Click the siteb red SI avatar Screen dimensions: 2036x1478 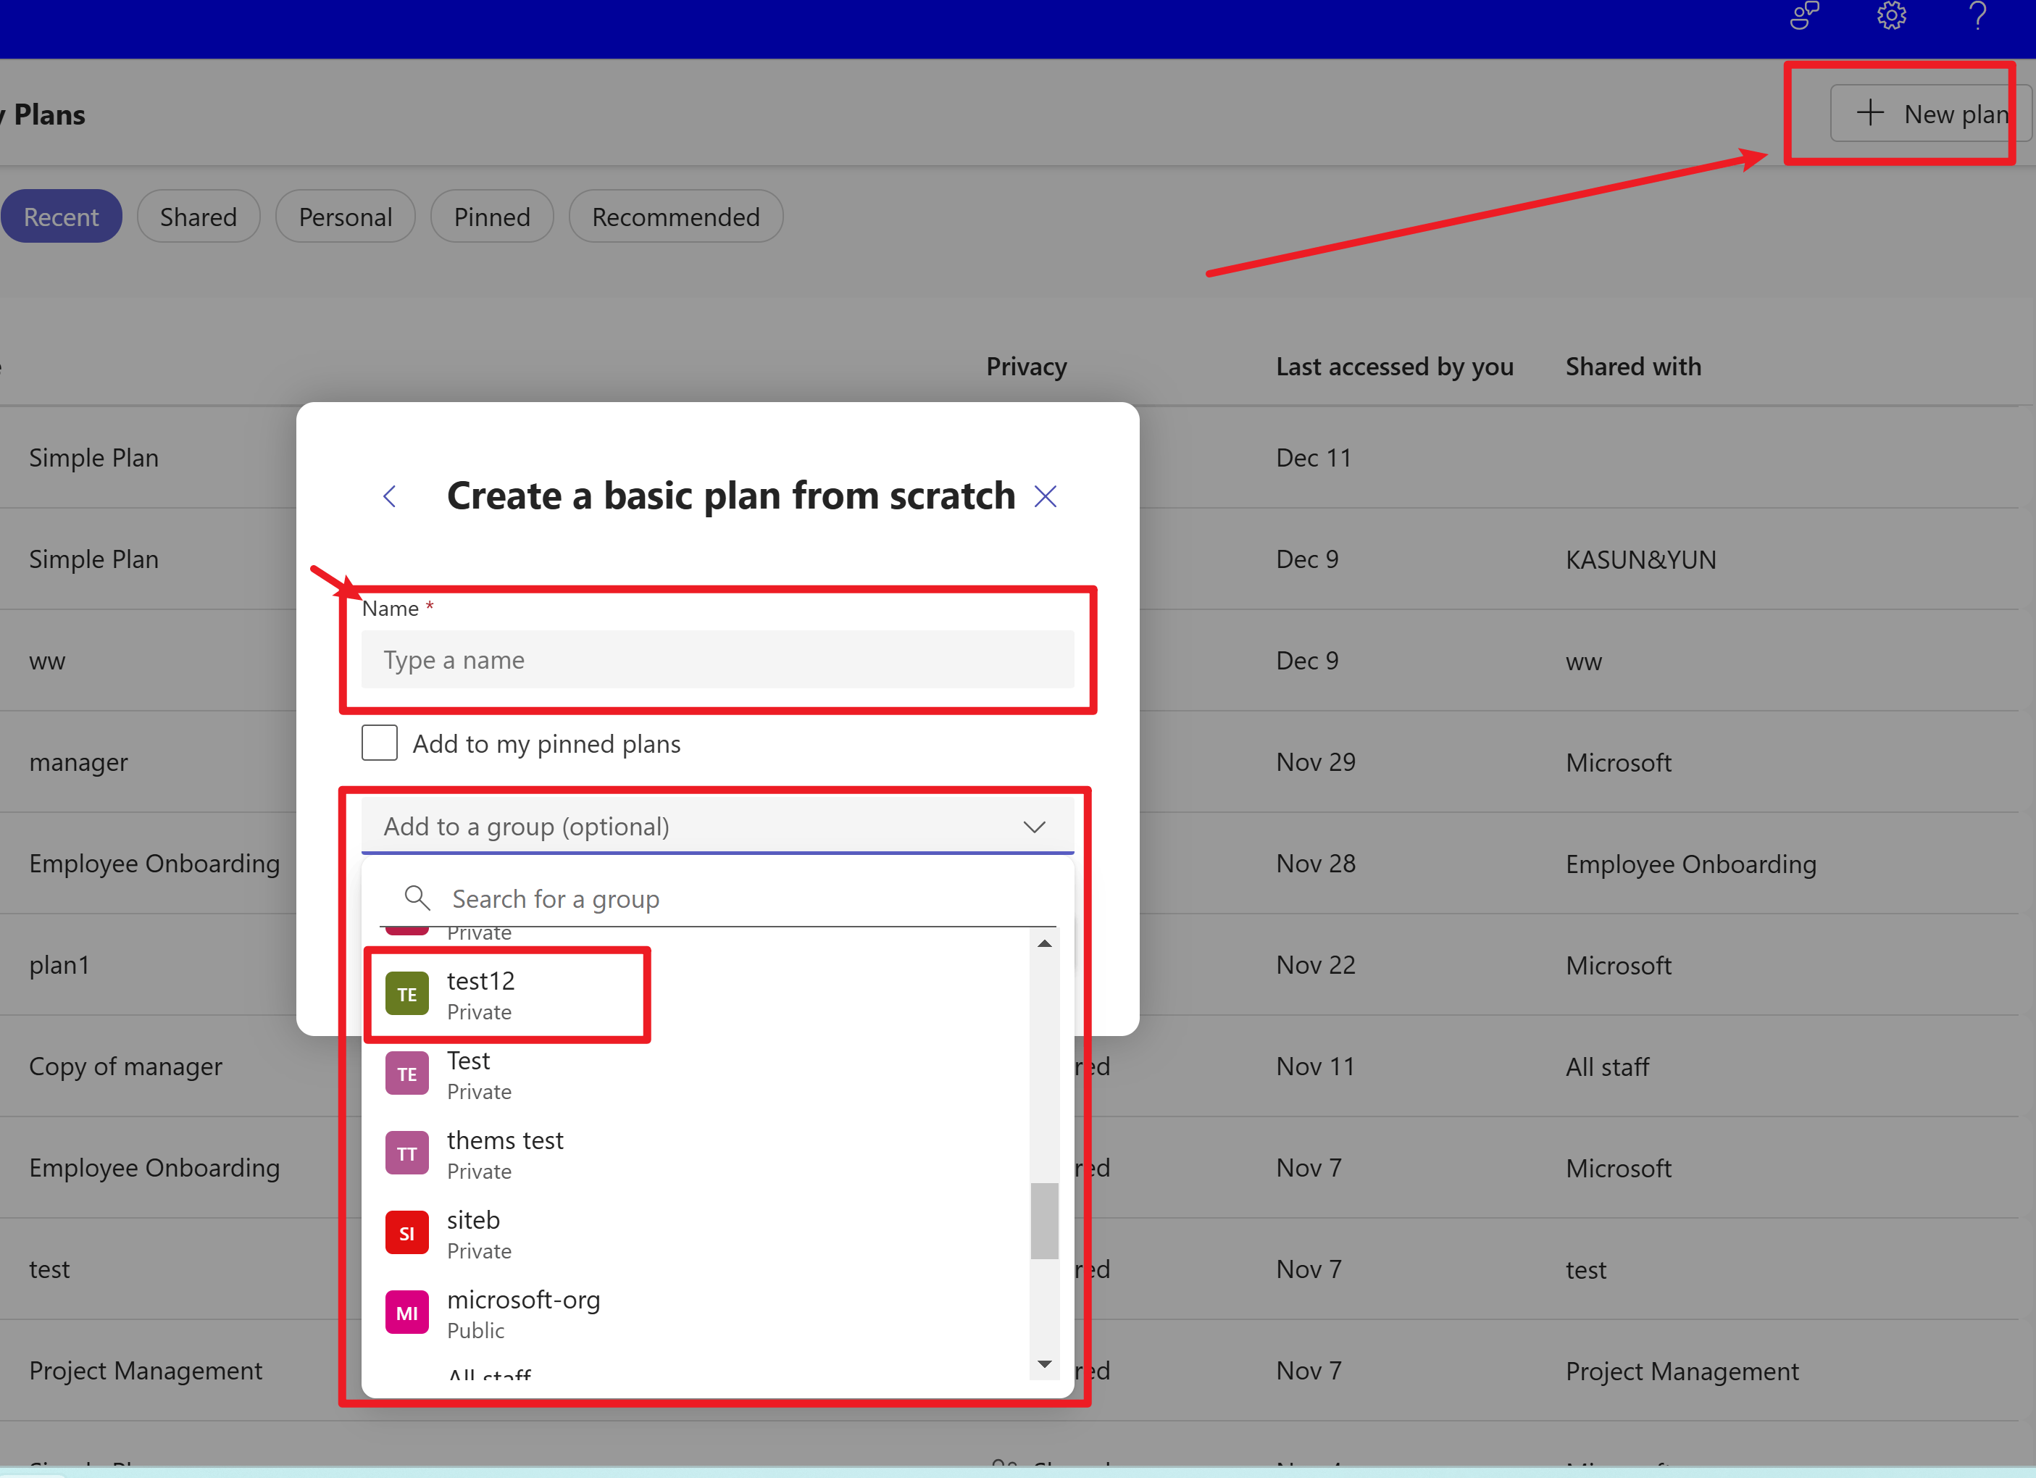406,1233
